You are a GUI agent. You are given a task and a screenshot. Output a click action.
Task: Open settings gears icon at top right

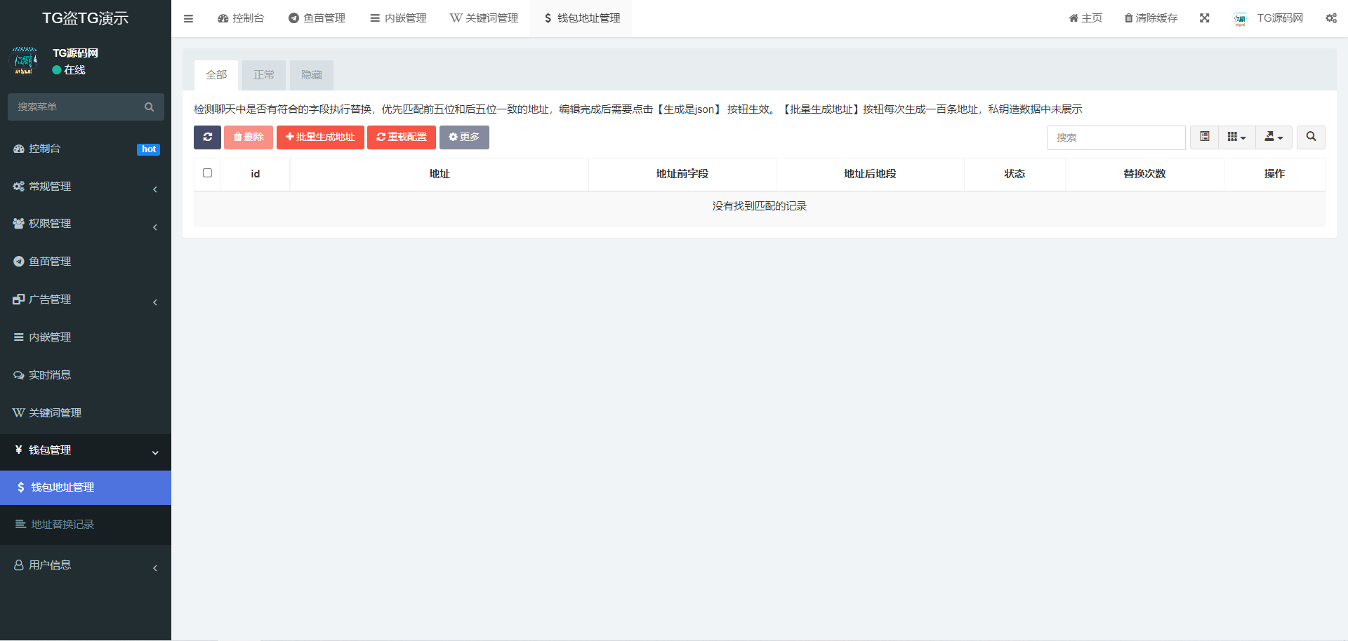point(1330,18)
